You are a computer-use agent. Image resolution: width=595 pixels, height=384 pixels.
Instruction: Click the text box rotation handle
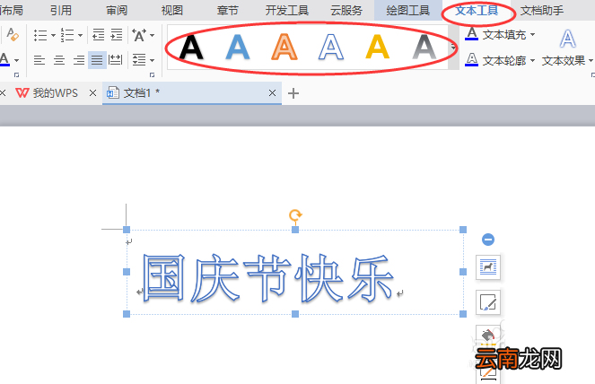point(295,215)
